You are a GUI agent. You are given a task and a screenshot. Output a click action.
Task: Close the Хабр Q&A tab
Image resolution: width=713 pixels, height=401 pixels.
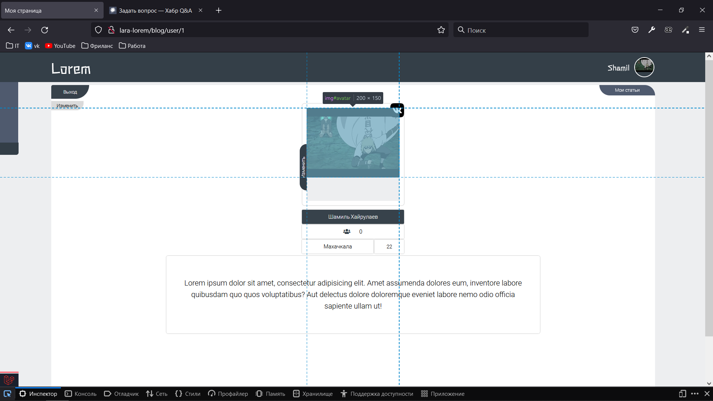point(201,10)
